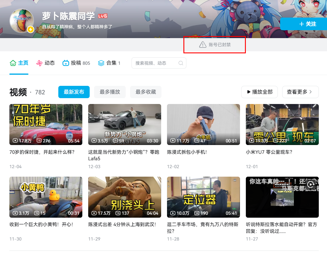Screen dimensions: 327x254
Task: Click the 主页 home icon
Action: [13, 63]
